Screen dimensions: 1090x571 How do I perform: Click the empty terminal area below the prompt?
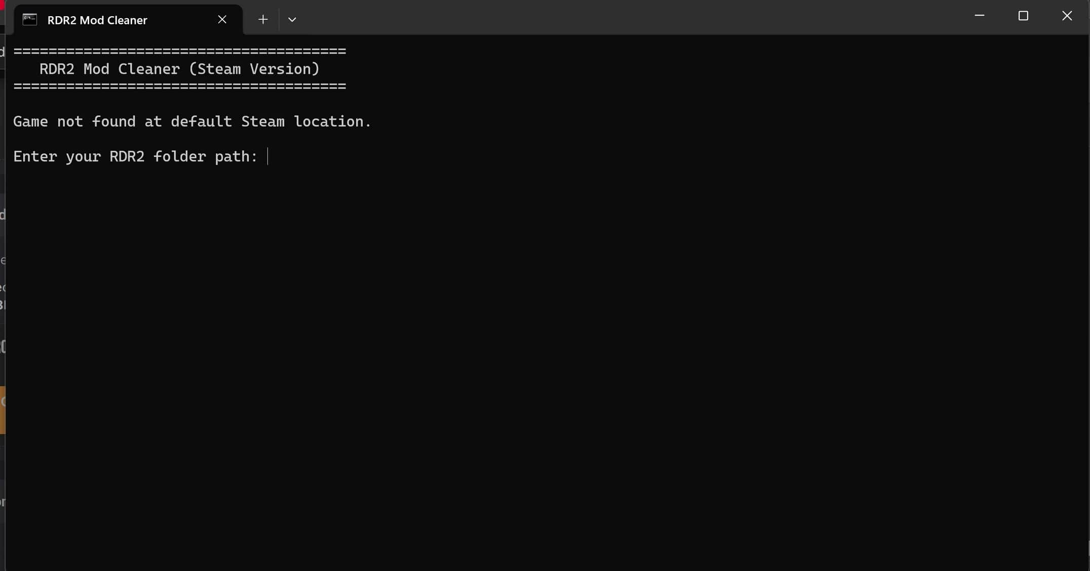507,354
